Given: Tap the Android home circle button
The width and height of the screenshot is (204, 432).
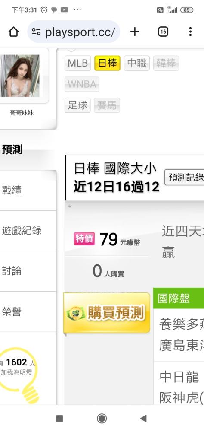Looking at the screenshot, I should pos(102,419).
